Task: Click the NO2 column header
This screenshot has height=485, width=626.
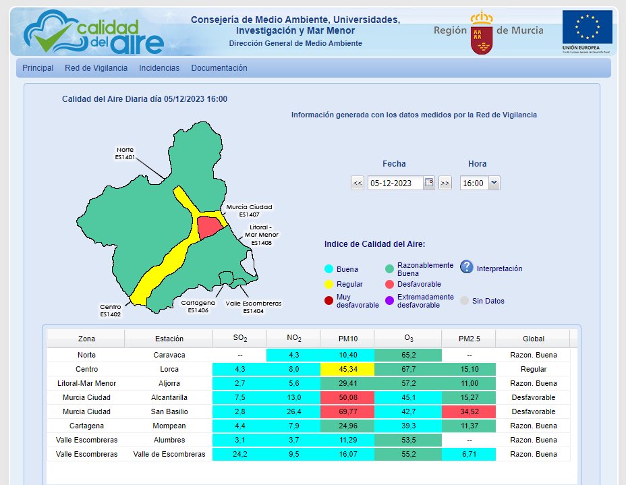Action: point(293,339)
